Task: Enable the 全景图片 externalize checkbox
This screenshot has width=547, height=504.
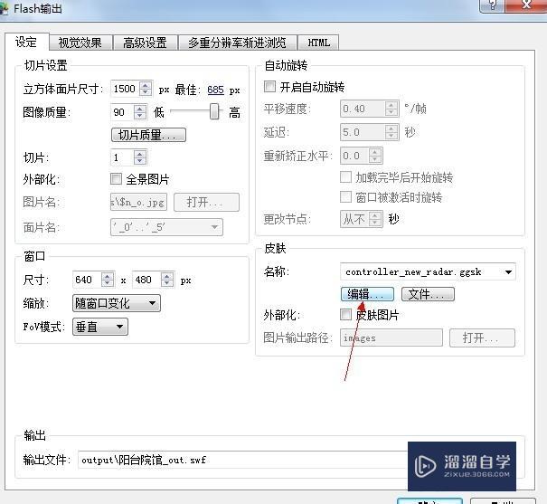Action: pyautogui.click(x=116, y=178)
